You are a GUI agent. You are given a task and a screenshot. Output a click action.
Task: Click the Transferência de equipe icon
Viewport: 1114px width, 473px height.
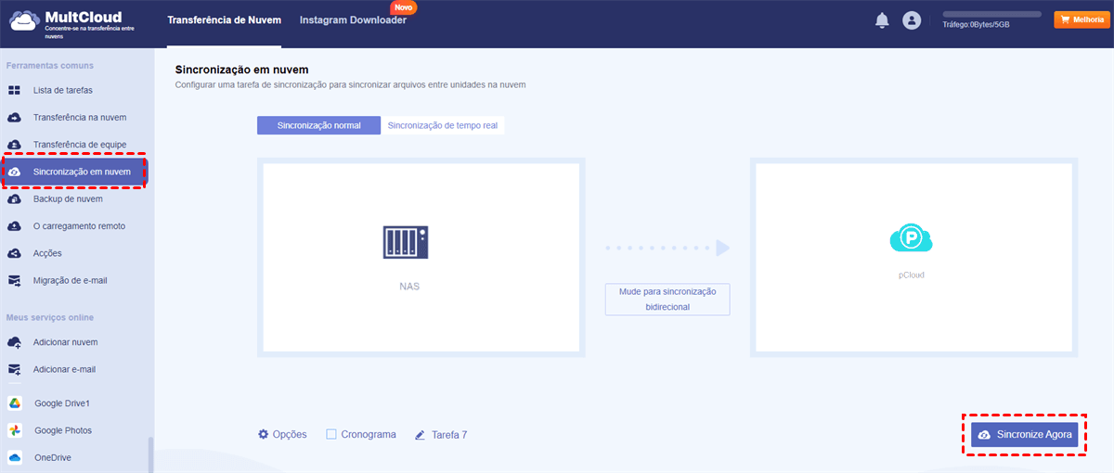(14, 145)
